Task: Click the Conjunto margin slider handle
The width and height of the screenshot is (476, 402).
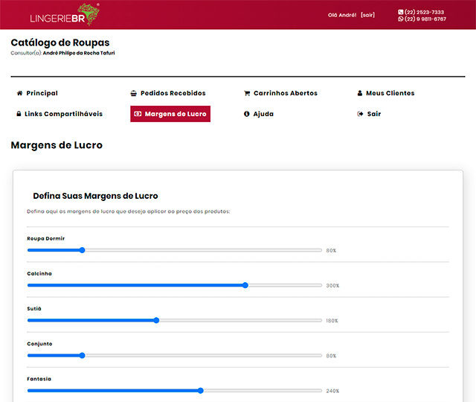Action: tap(82, 355)
